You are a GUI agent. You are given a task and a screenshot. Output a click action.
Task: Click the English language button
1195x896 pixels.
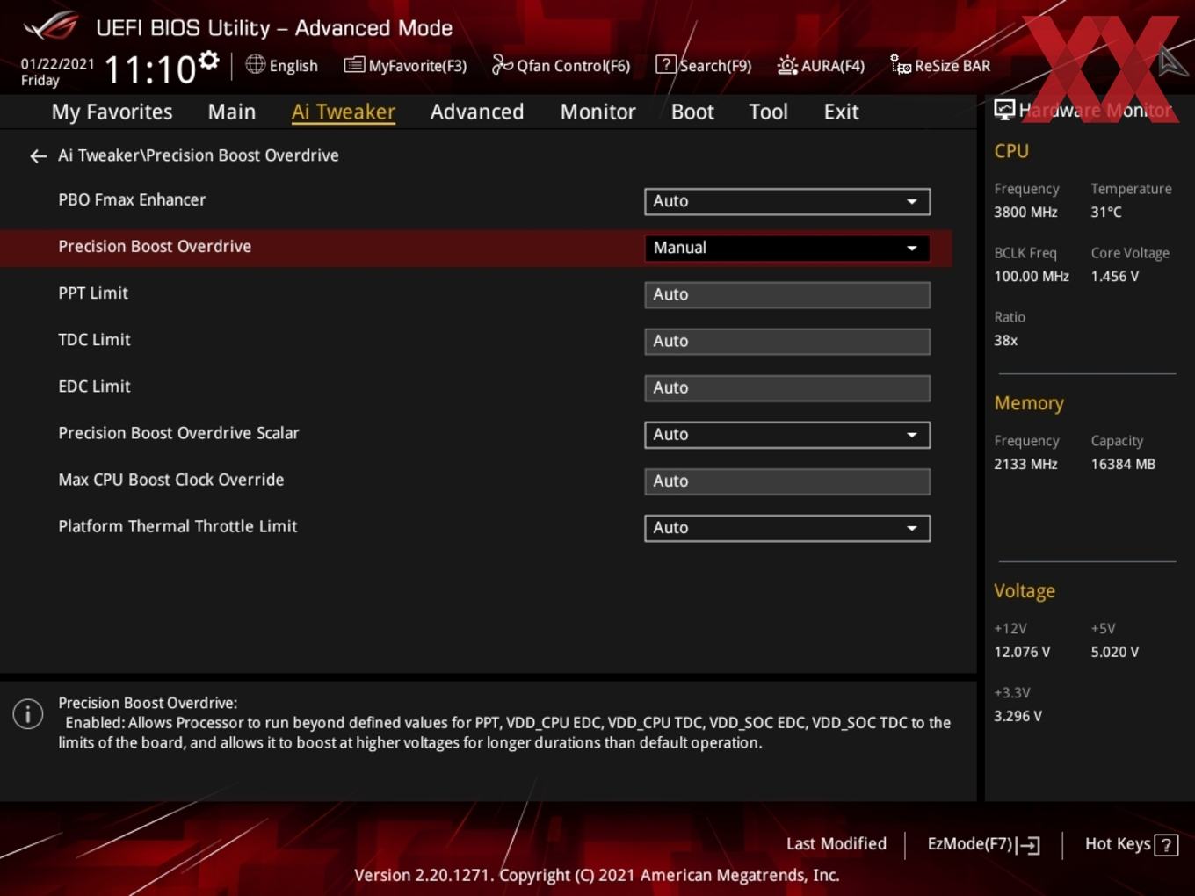click(281, 65)
